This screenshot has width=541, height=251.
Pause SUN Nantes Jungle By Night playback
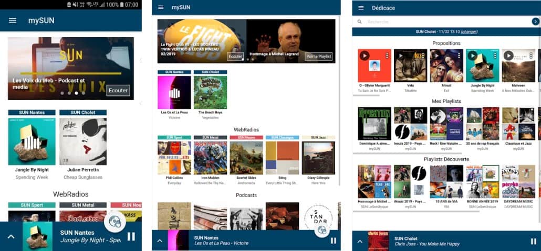click(131, 236)
